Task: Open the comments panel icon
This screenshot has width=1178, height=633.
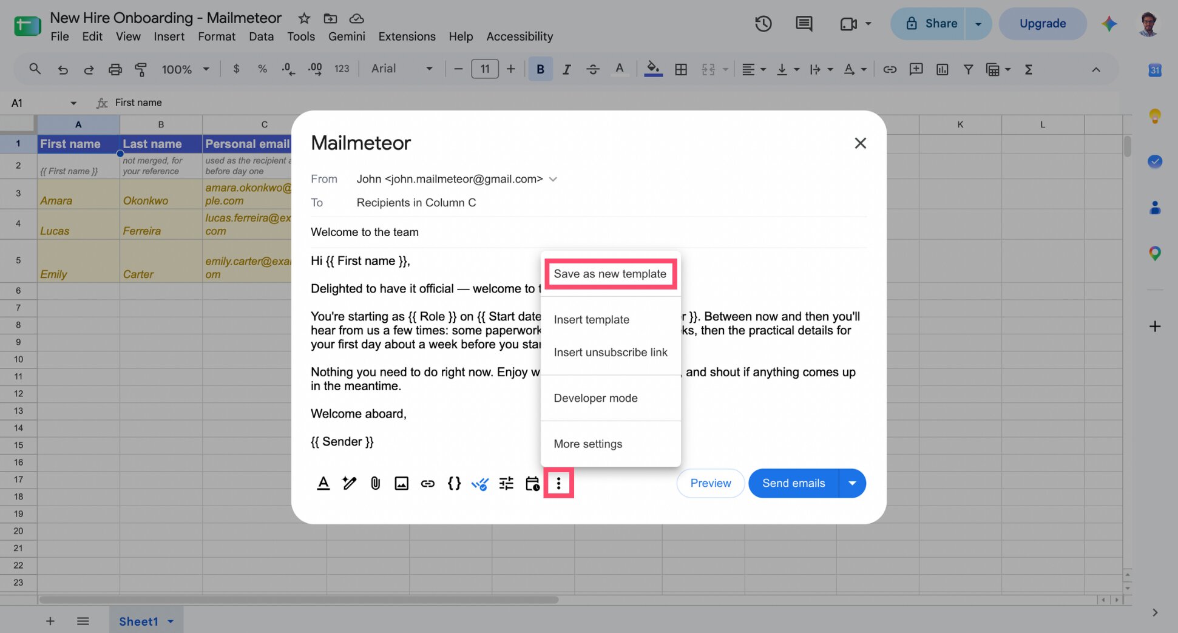Action: point(804,24)
